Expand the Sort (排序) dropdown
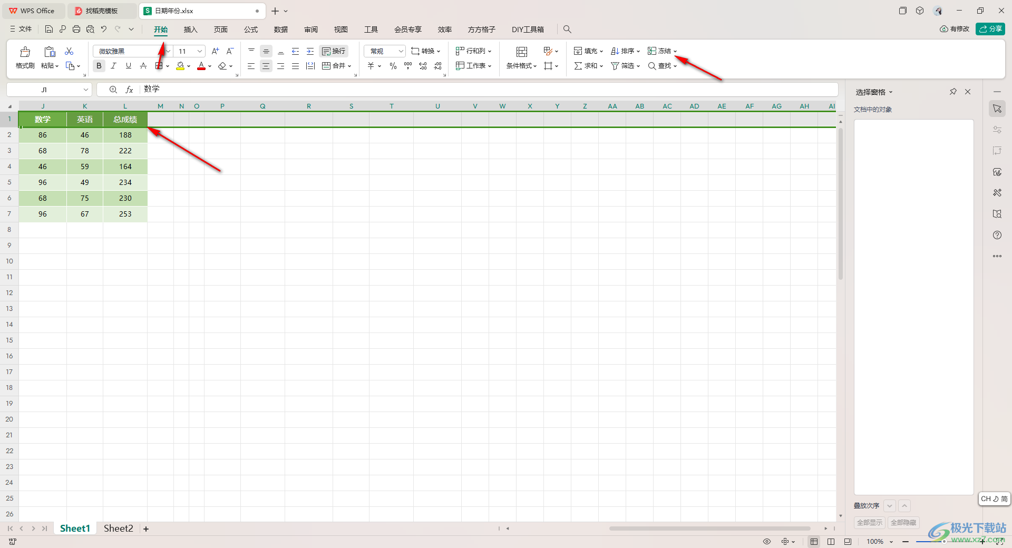Viewport: 1012px width, 548px height. (x=638, y=52)
